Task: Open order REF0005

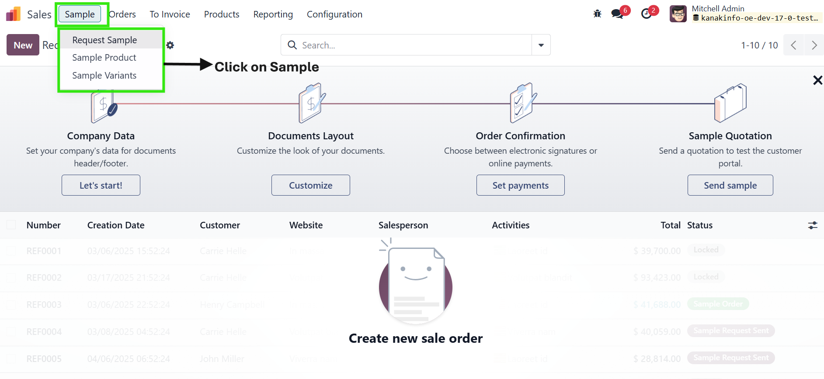Action: pos(44,359)
